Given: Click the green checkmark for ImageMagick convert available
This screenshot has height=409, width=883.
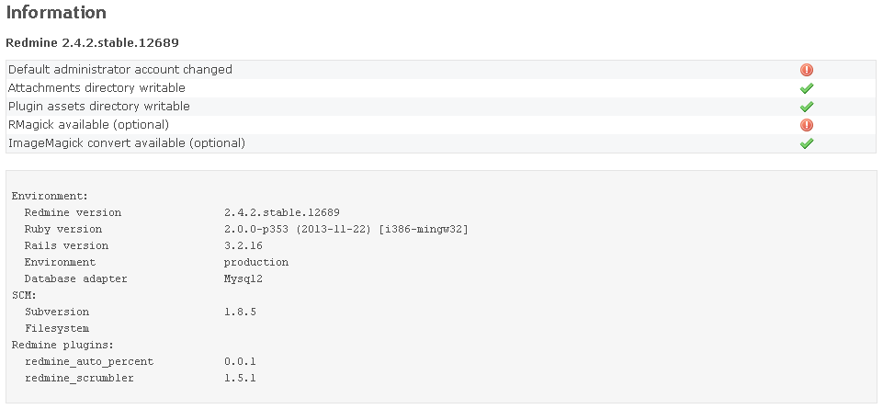Looking at the screenshot, I should coord(807,143).
